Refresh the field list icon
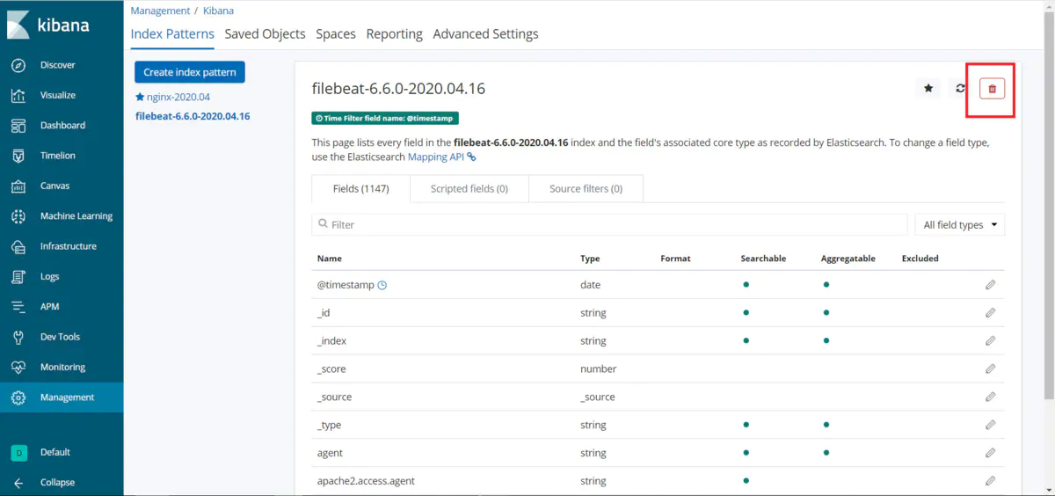Viewport: 1055px width, 496px height. [x=960, y=89]
